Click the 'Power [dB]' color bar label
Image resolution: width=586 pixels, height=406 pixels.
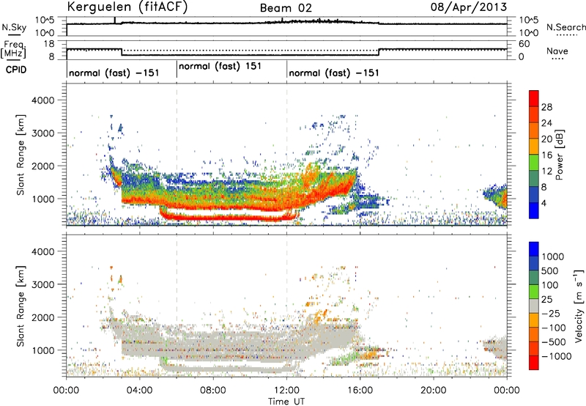[x=559, y=155]
